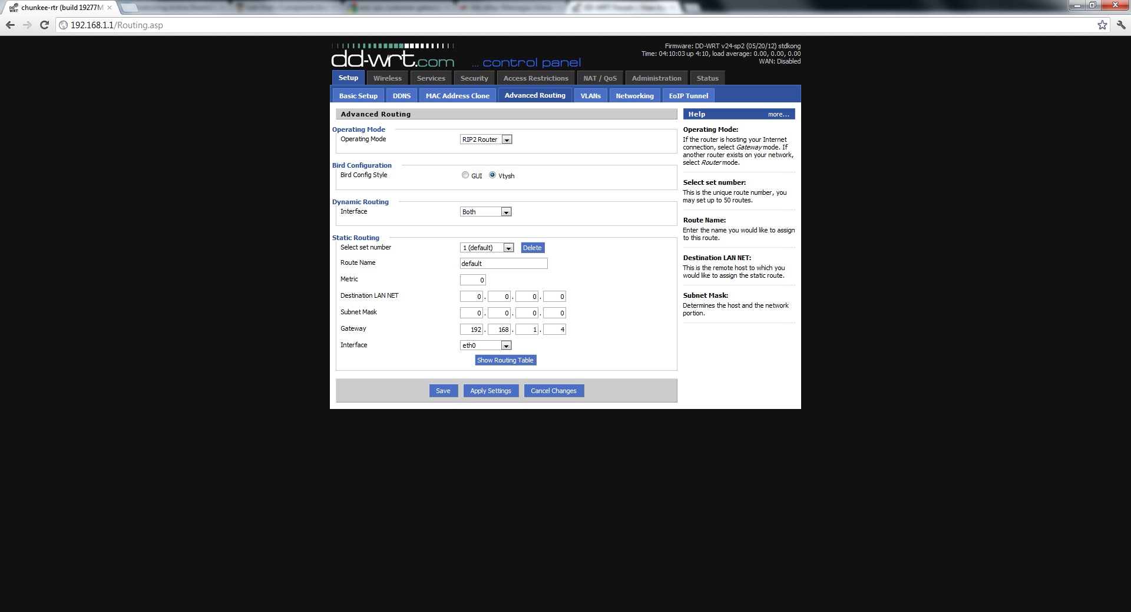Bookmark page using the star icon
The width and height of the screenshot is (1131, 612).
coord(1102,25)
